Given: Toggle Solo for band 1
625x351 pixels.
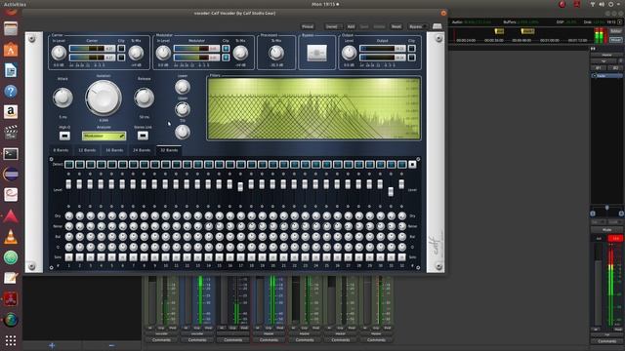Looking at the screenshot, I should tap(69, 257).
